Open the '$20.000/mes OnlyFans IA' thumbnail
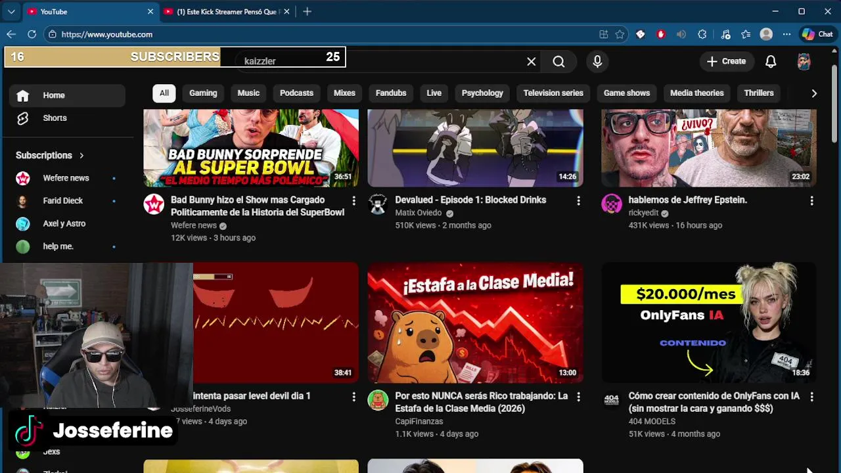This screenshot has width=841, height=473. click(709, 323)
